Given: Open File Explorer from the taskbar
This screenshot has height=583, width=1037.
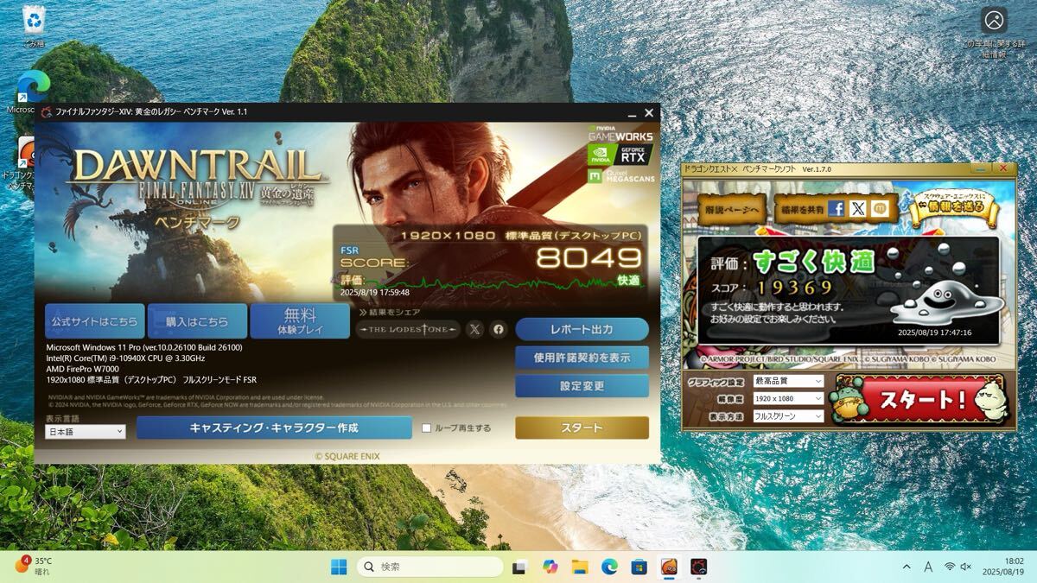Looking at the screenshot, I should (579, 567).
